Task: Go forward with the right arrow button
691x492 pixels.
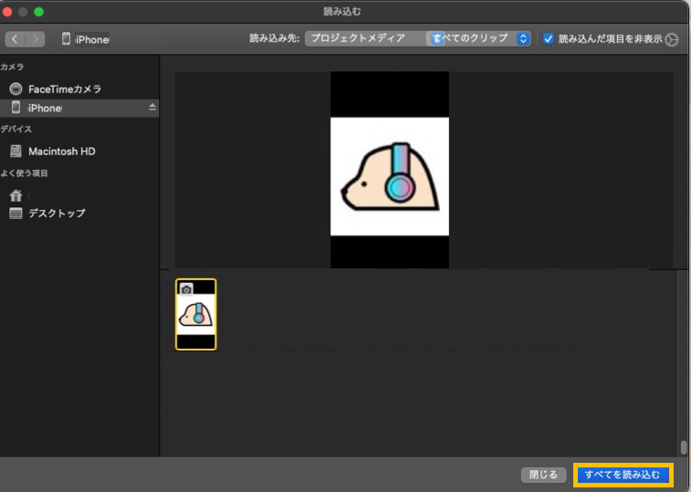Action: point(36,39)
